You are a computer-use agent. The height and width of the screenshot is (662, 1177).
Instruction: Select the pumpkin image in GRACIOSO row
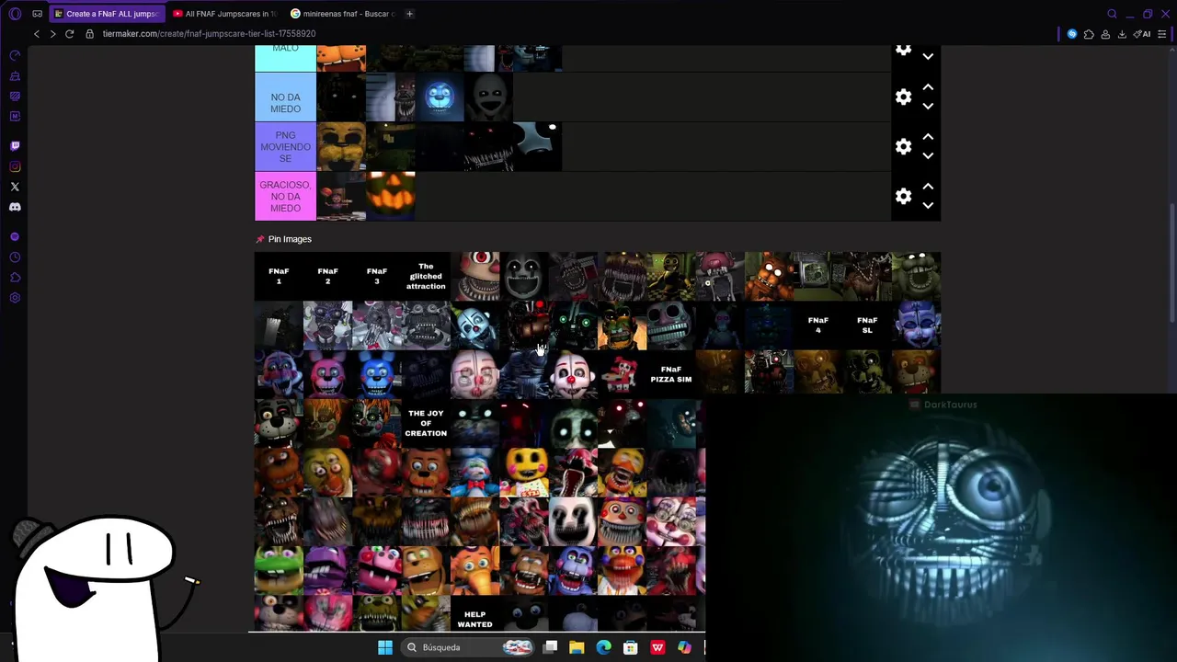pyautogui.click(x=391, y=196)
